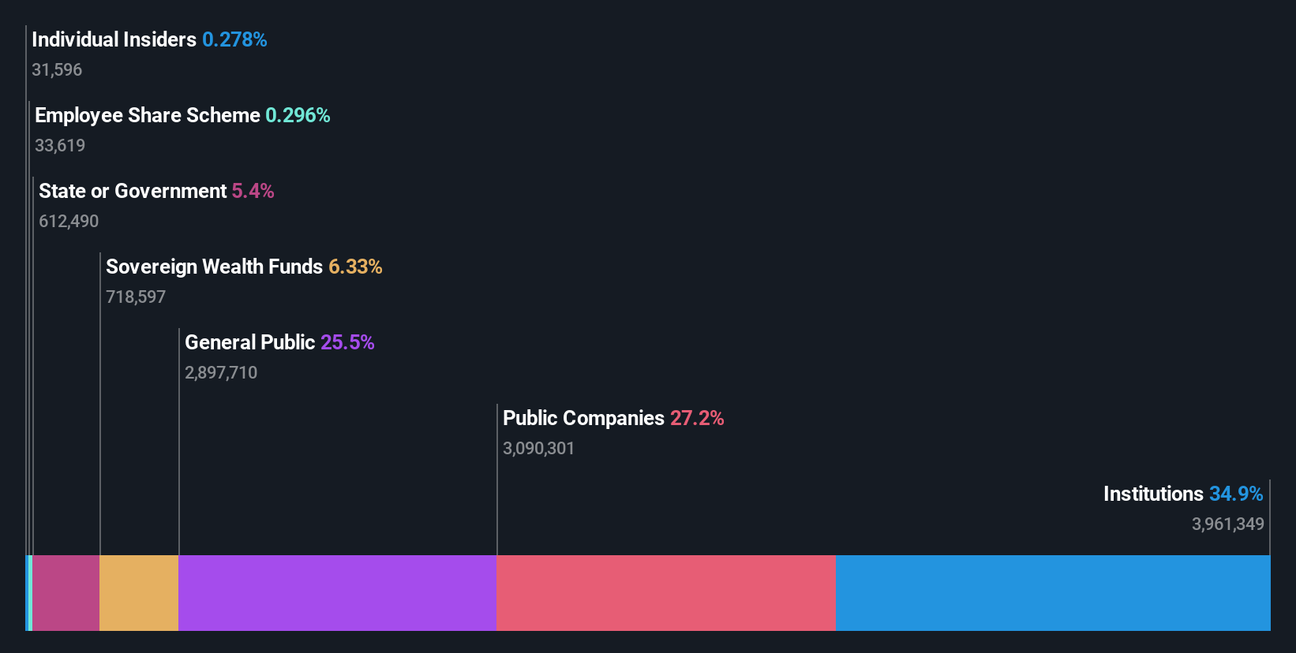Click the 27.2% Public Companies percentage
The image size is (1296, 653).
[x=697, y=418]
